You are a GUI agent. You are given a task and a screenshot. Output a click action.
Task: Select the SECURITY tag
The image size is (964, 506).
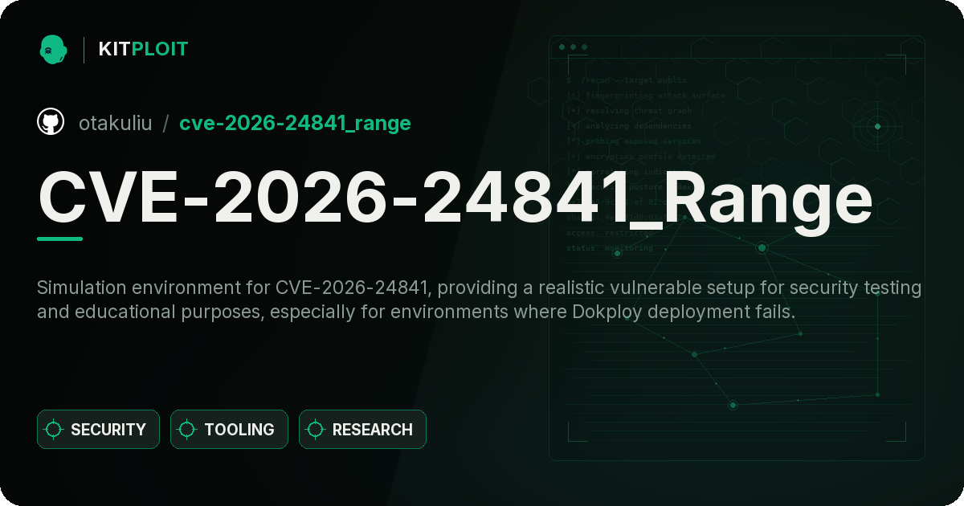coord(98,430)
